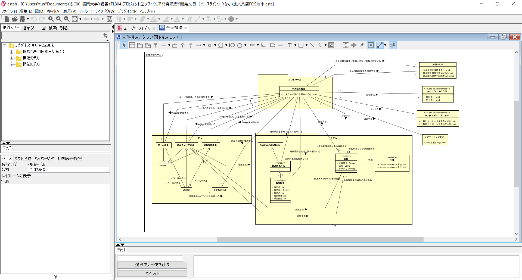Click the Zoom Out magnifier icon

click(x=67, y=19)
